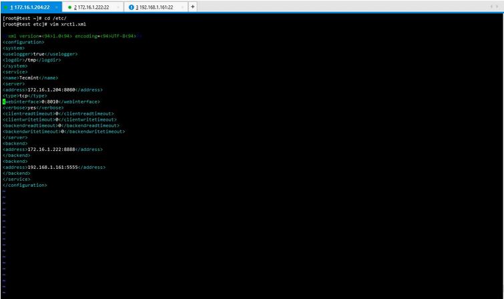Click green status dot on 172.16.1.204 tab
Screen dimensions: 504x299
click(6, 7)
